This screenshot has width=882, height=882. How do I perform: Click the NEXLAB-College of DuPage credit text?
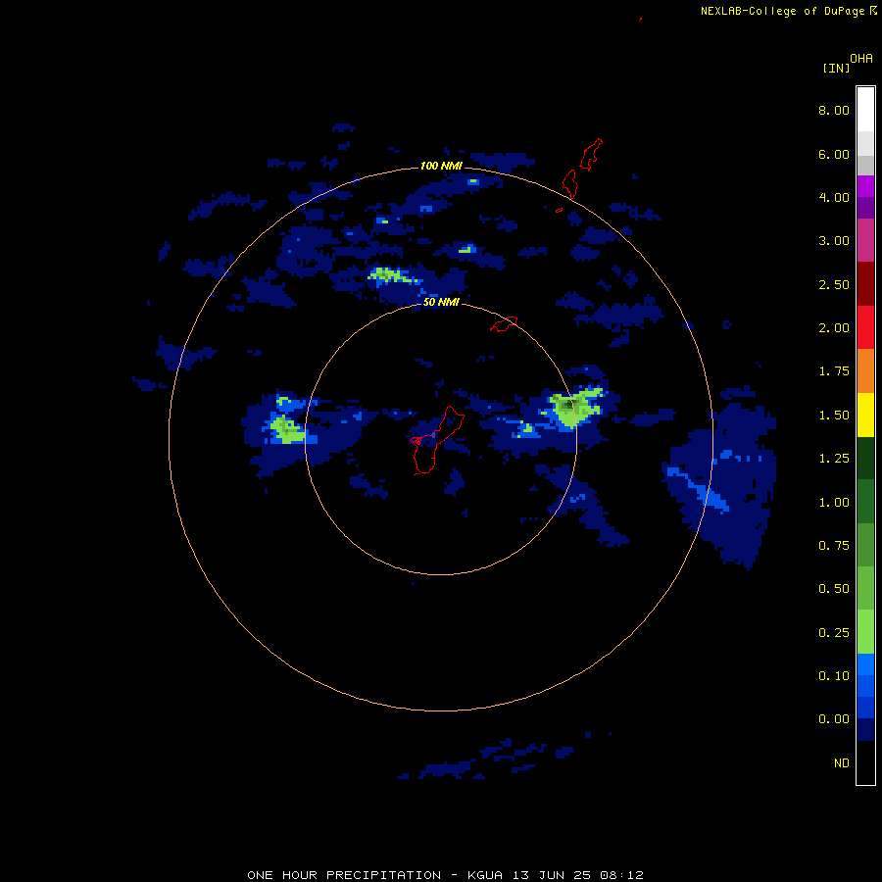tap(788, 11)
